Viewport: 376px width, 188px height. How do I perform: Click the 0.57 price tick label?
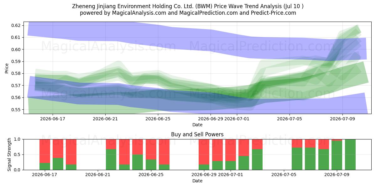coord(16,86)
